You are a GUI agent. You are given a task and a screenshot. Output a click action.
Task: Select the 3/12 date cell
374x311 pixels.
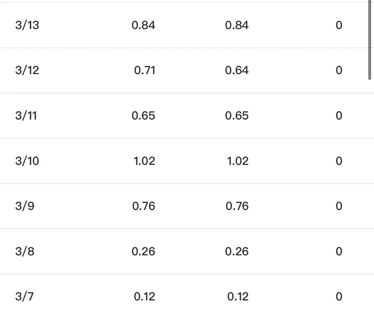coord(27,70)
